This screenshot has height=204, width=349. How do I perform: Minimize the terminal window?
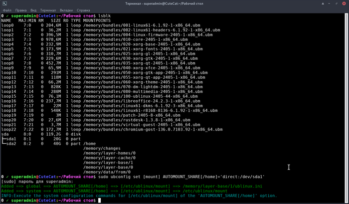click(330, 3)
